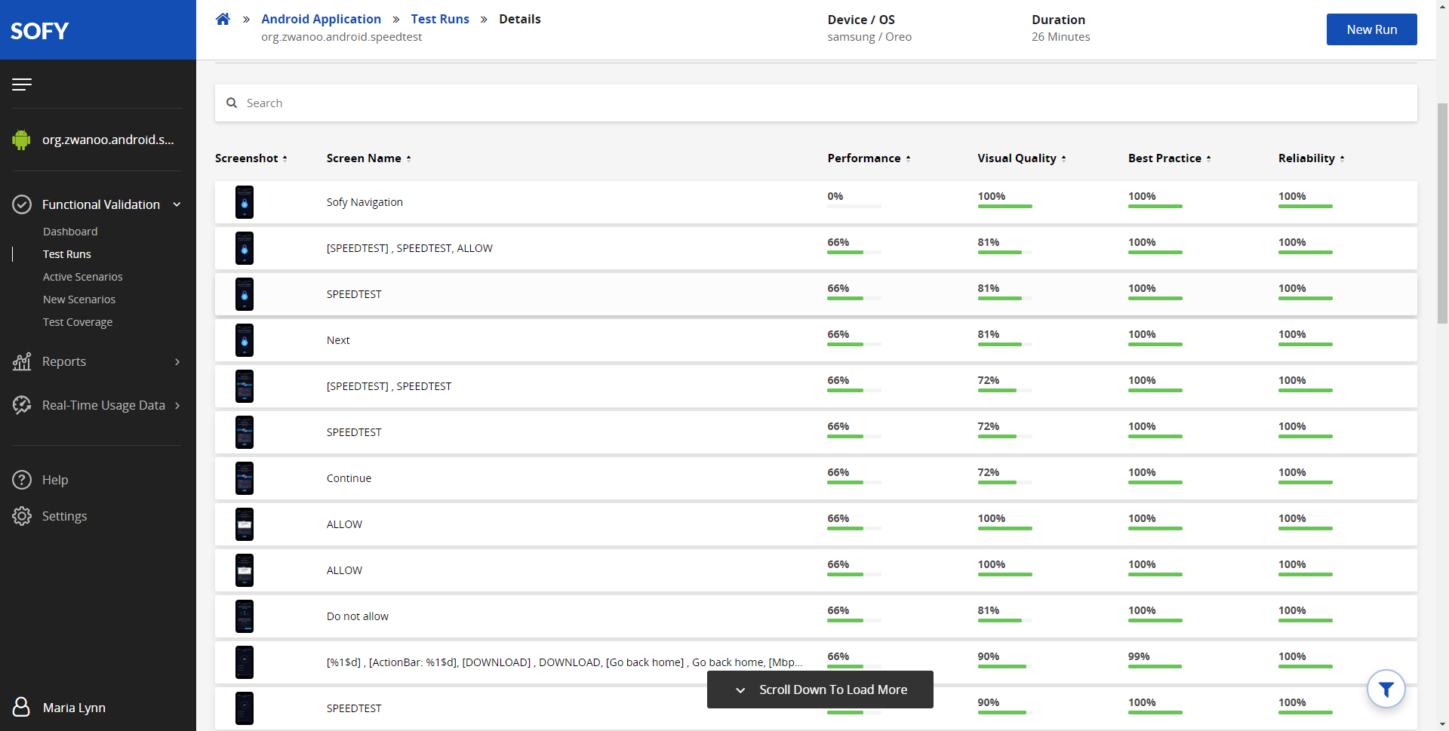
Task: Select Test Runs in sidebar
Action: point(67,254)
